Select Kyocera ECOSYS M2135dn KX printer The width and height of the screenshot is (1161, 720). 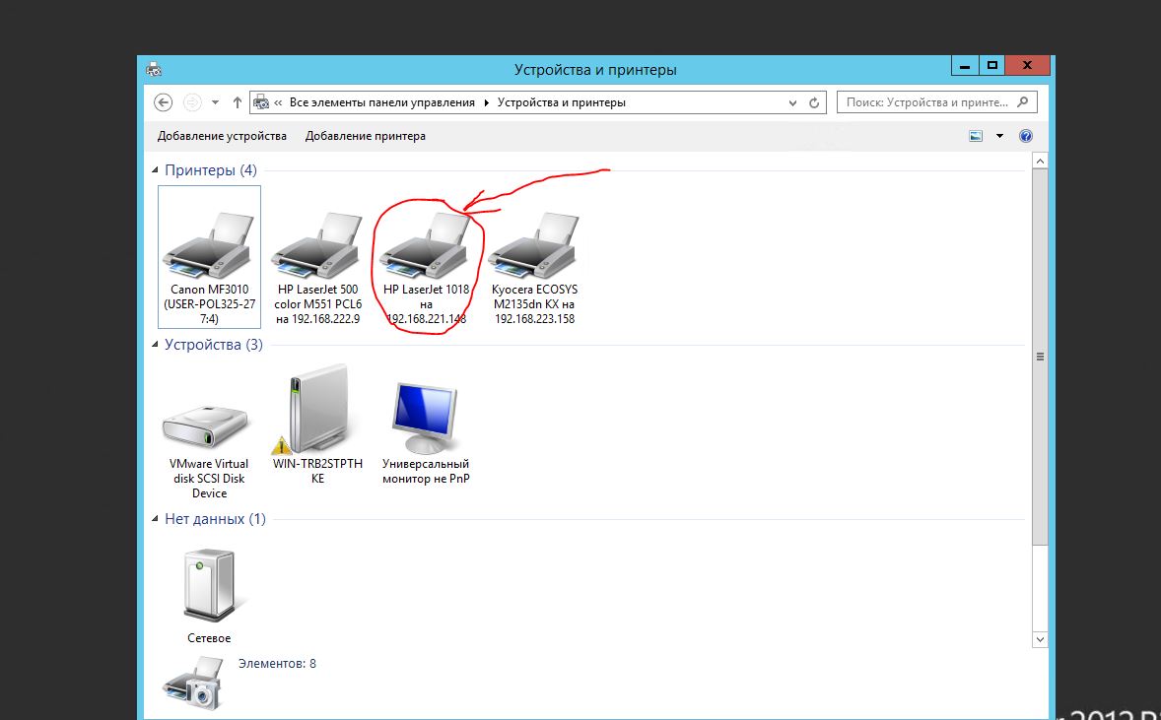[534, 245]
